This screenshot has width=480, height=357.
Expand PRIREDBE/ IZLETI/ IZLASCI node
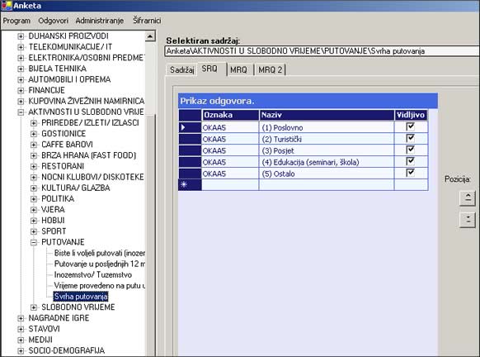click(34, 123)
